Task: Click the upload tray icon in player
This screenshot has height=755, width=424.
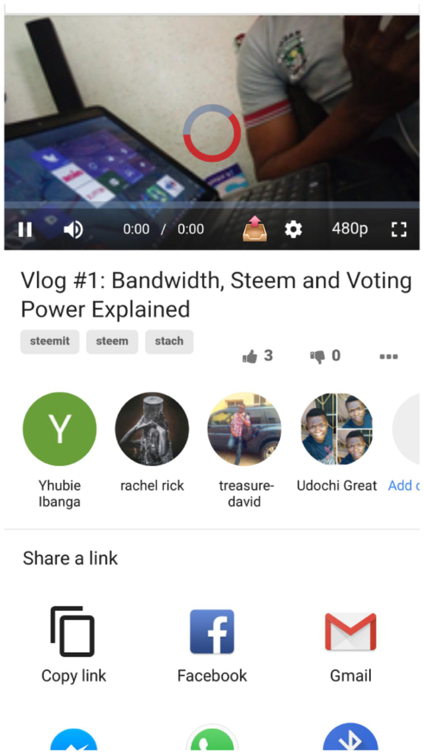Action: (255, 229)
